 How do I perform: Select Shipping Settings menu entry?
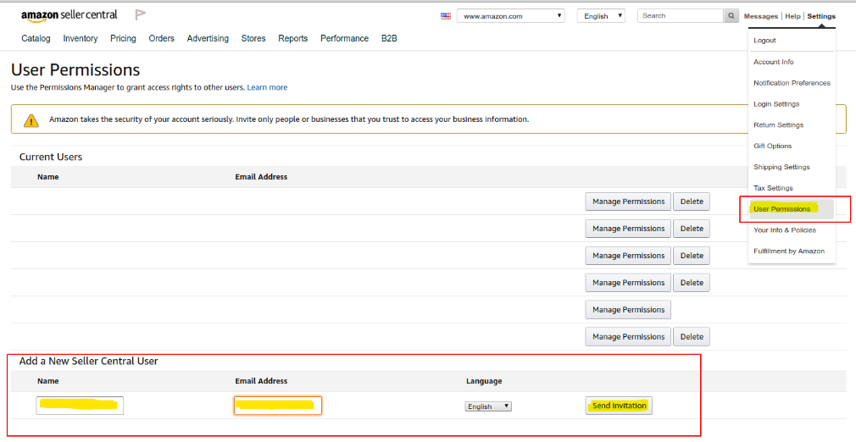pos(781,167)
